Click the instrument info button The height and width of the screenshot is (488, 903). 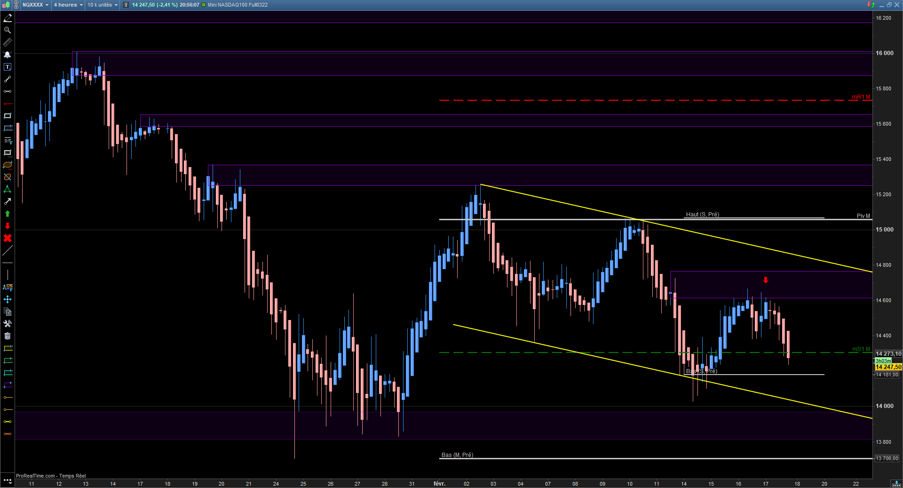[126, 5]
